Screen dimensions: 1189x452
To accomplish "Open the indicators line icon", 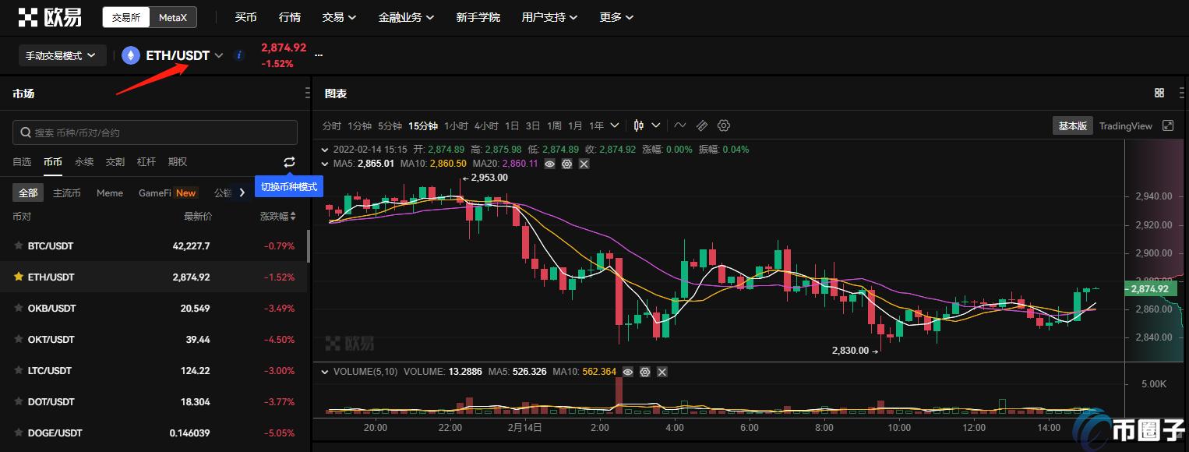I will point(680,125).
